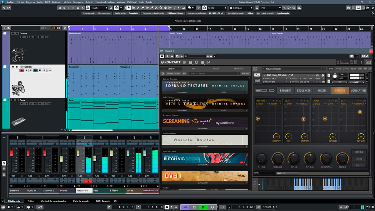375x211 pixels.
Task: Open the Touch automation mode dropdown
Action: click(x=107, y=8)
